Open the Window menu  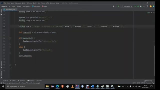[x=52, y=3]
